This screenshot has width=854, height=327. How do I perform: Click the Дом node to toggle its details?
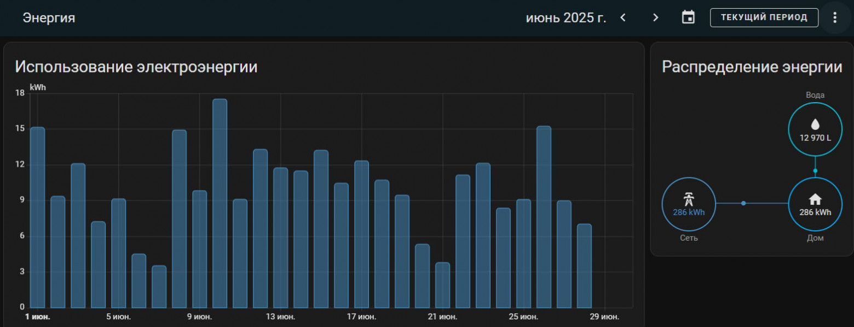[815, 204]
